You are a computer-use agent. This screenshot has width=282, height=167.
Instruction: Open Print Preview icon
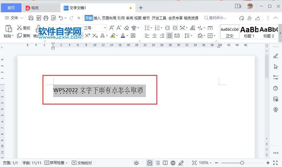coord(54,18)
